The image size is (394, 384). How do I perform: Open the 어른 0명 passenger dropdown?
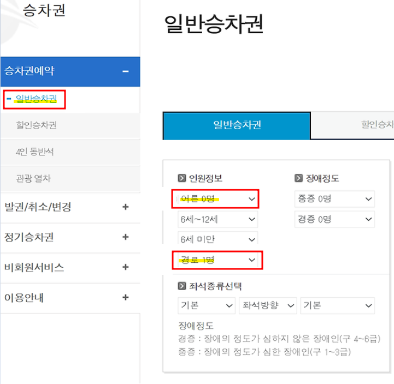point(217,199)
